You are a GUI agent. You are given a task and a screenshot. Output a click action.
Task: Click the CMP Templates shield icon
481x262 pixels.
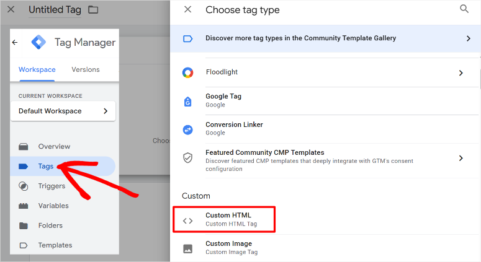click(x=187, y=157)
